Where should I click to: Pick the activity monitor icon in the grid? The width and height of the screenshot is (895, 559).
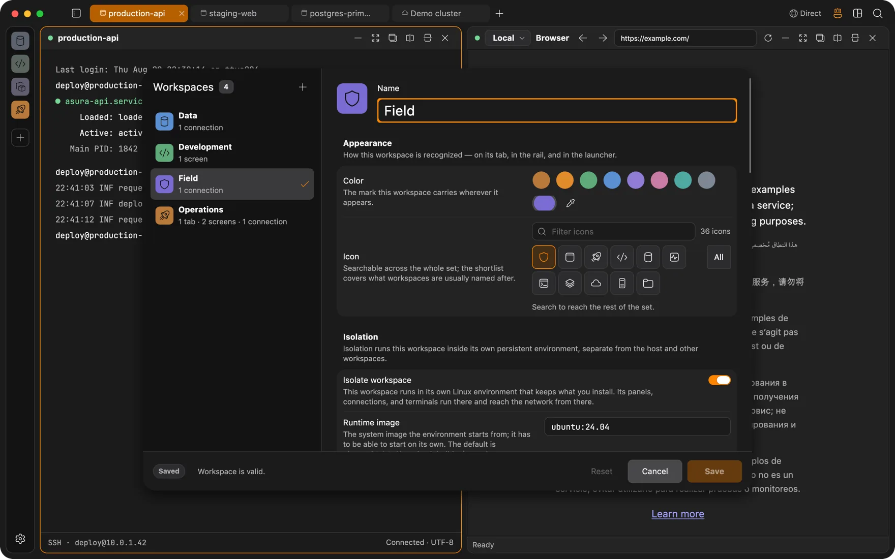[674, 257]
